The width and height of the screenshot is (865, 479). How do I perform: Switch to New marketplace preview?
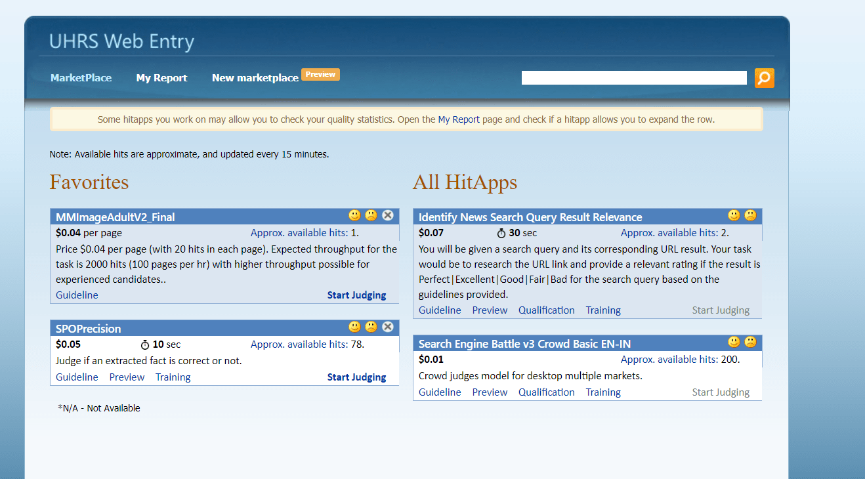tap(255, 77)
